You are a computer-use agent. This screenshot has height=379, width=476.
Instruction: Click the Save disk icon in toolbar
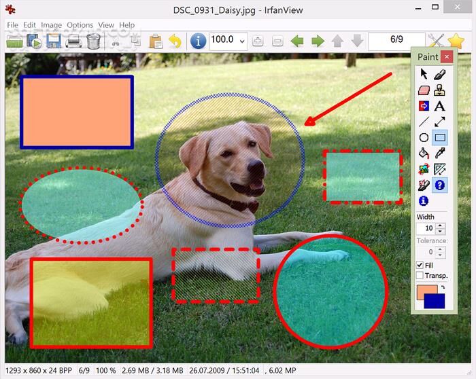tap(54, 41)
